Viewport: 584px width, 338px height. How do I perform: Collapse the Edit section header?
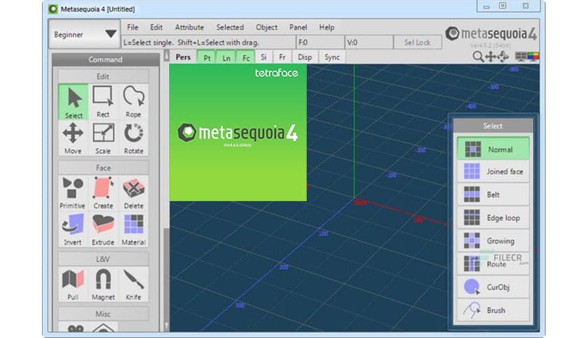(103, 76)
